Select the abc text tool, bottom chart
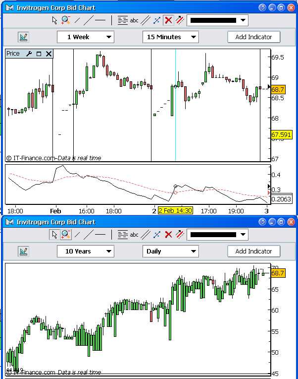The width and height of the screenshot is (298, 379). pos(134,235)
